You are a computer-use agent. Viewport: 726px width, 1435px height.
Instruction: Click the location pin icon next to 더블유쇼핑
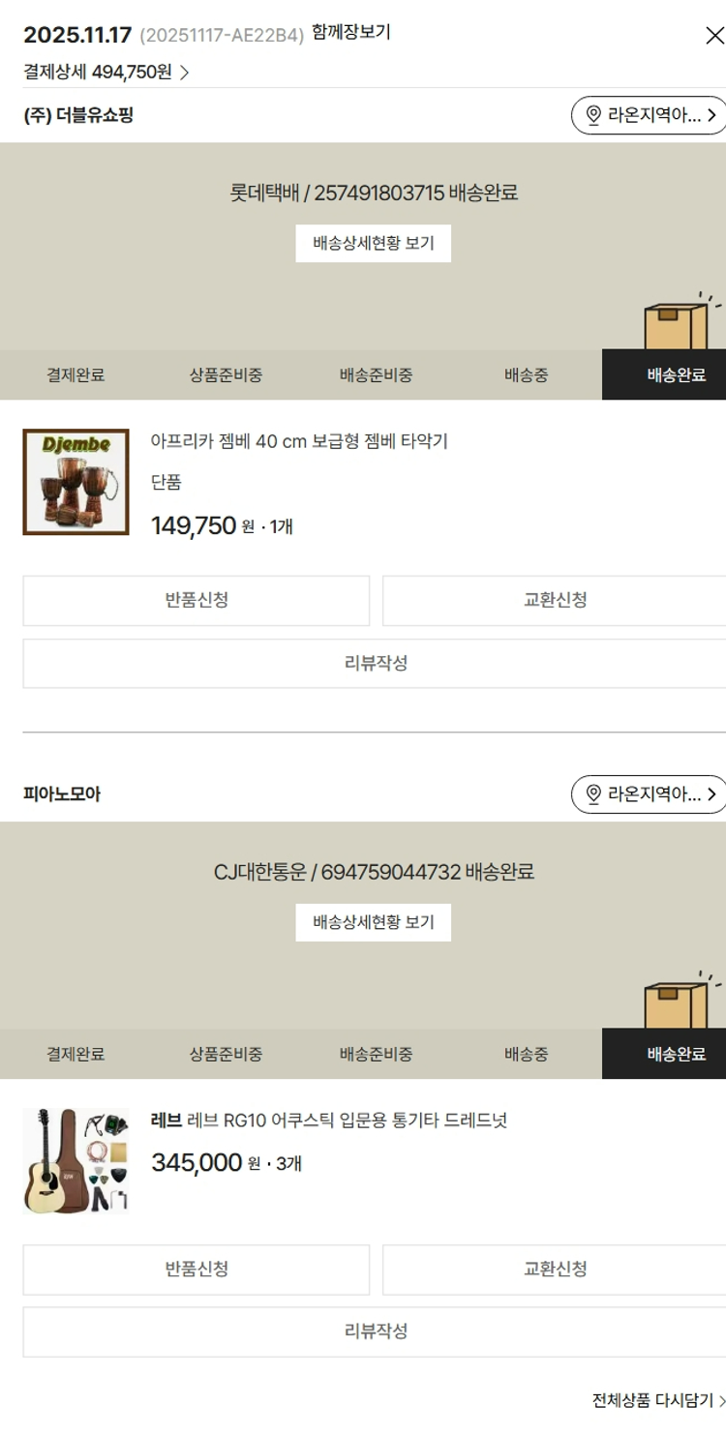point(593,115)
